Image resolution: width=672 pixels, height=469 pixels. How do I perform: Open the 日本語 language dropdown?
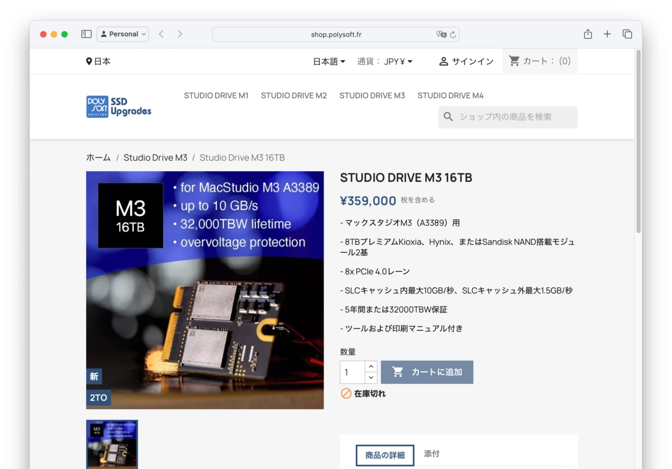pos(329,61)
